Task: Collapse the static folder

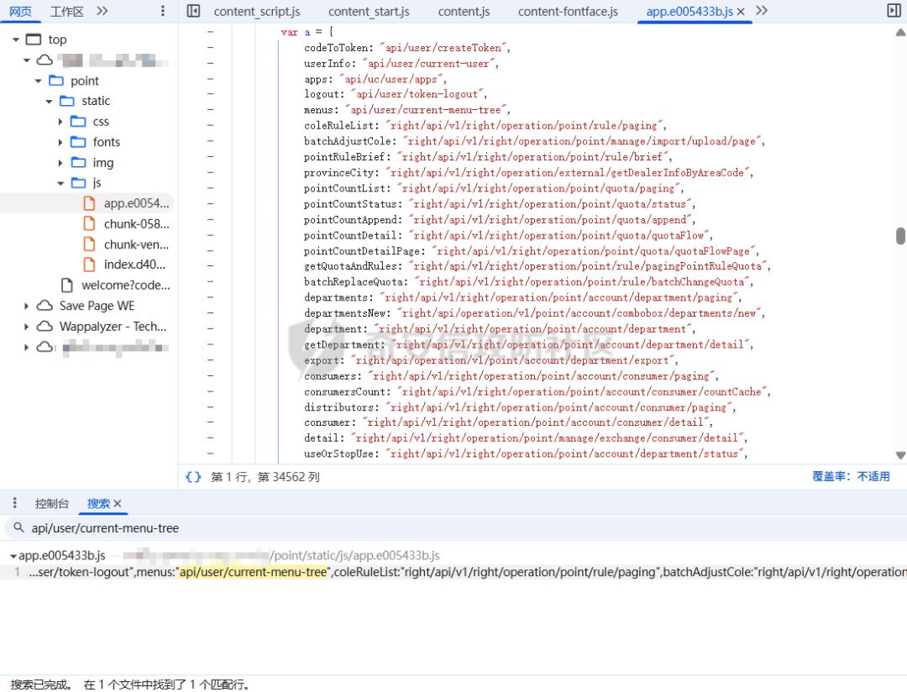Action: tap(50, 102)
